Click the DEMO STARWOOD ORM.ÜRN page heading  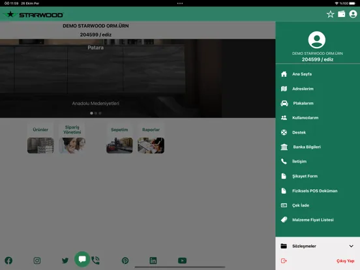(x=95, y=25)
